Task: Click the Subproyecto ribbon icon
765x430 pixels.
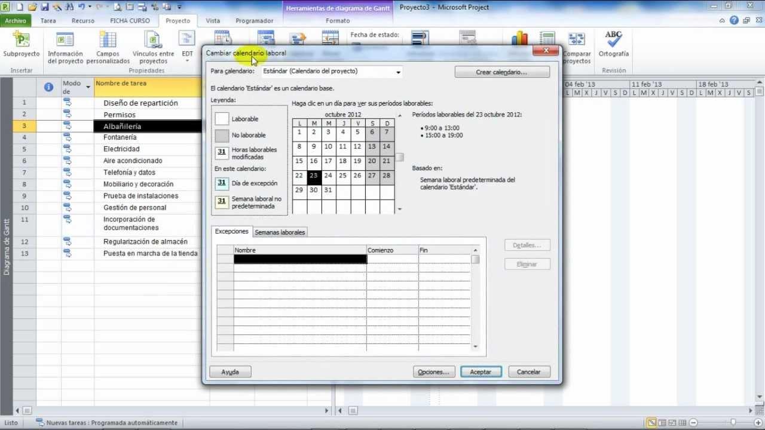Action: pyautogui.click(x=21, y=45)
